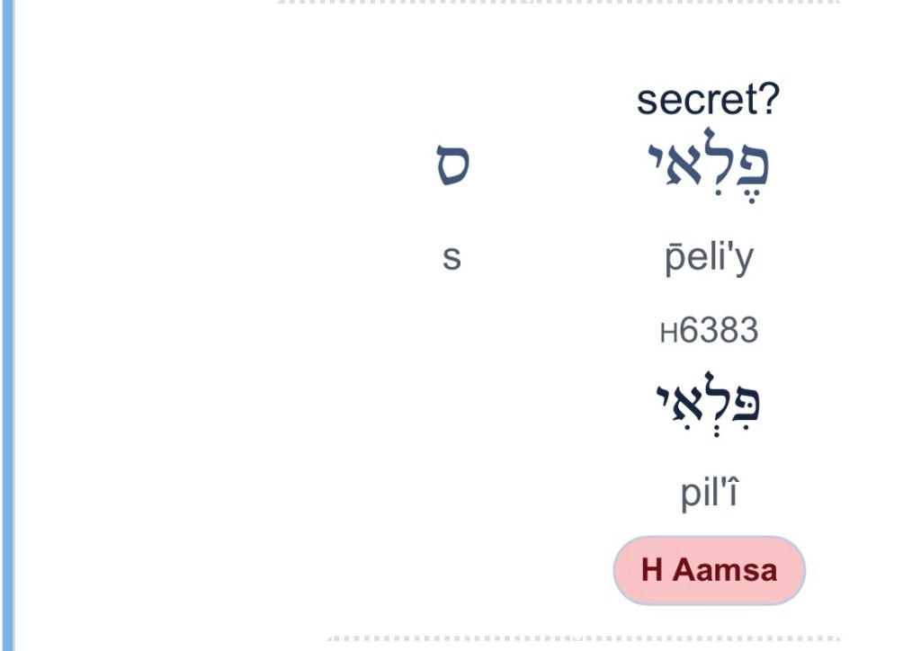Screen dimensions: 921x651
Task: Click the "secret?" English gloss
Action: pos(708,99)
